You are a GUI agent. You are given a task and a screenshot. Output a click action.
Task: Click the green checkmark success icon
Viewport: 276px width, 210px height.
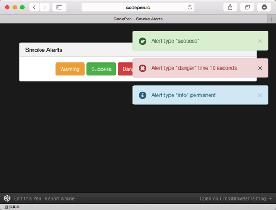(x=142, y=41)
